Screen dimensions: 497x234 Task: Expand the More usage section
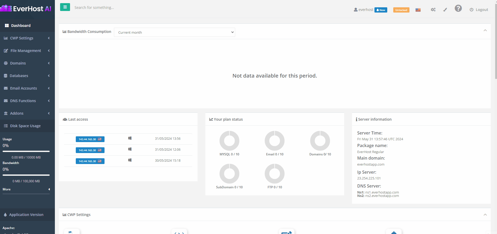[x=26, y=189]
